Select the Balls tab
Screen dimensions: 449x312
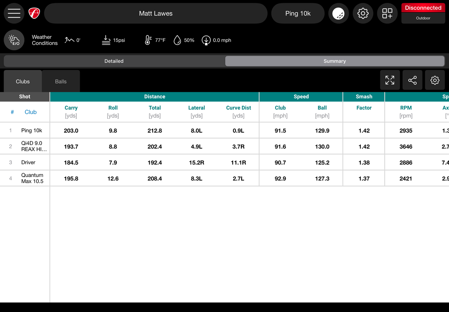[x=61, y=81]
